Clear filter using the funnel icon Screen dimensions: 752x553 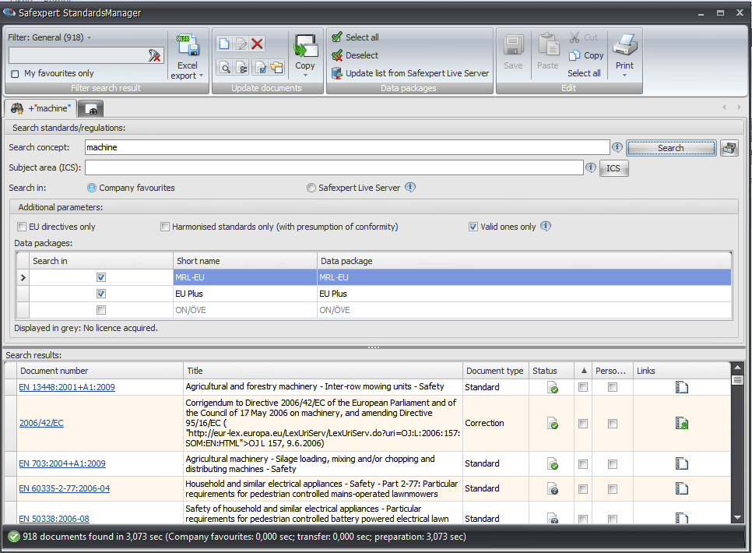[x=154, y=55]
